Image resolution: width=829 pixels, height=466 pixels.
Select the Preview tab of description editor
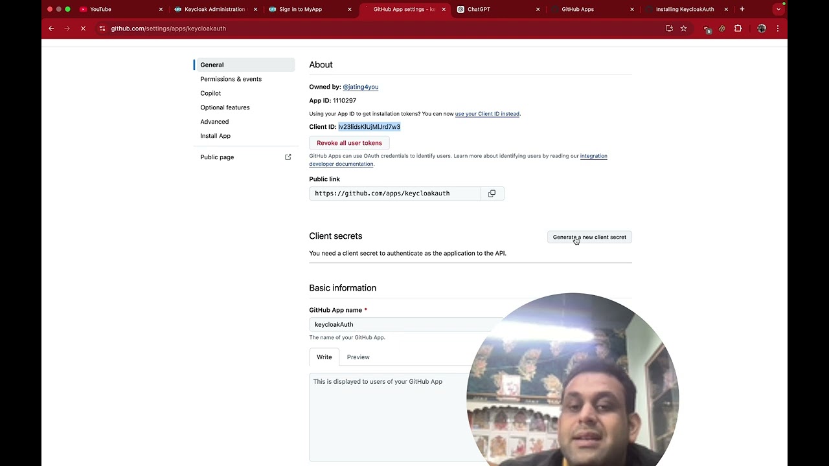pos(358,357)
